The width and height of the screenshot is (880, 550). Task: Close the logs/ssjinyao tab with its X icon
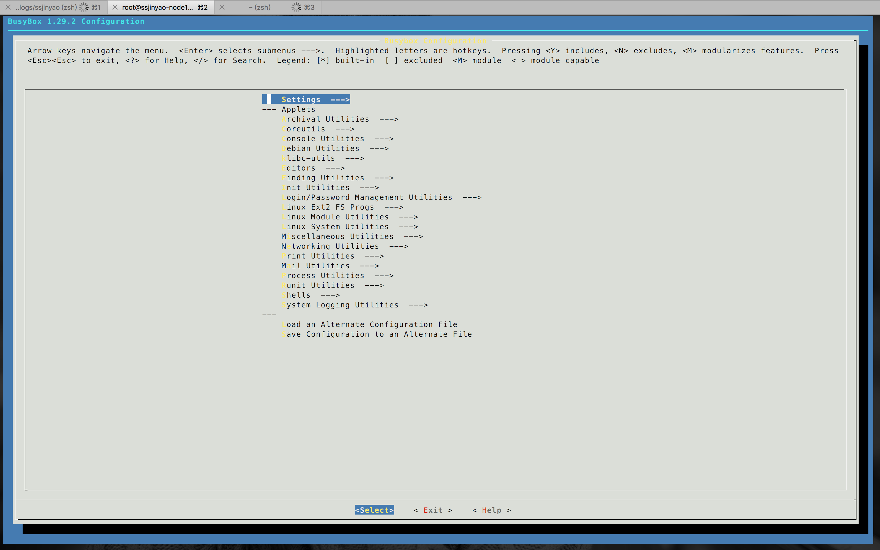[8, 7]
